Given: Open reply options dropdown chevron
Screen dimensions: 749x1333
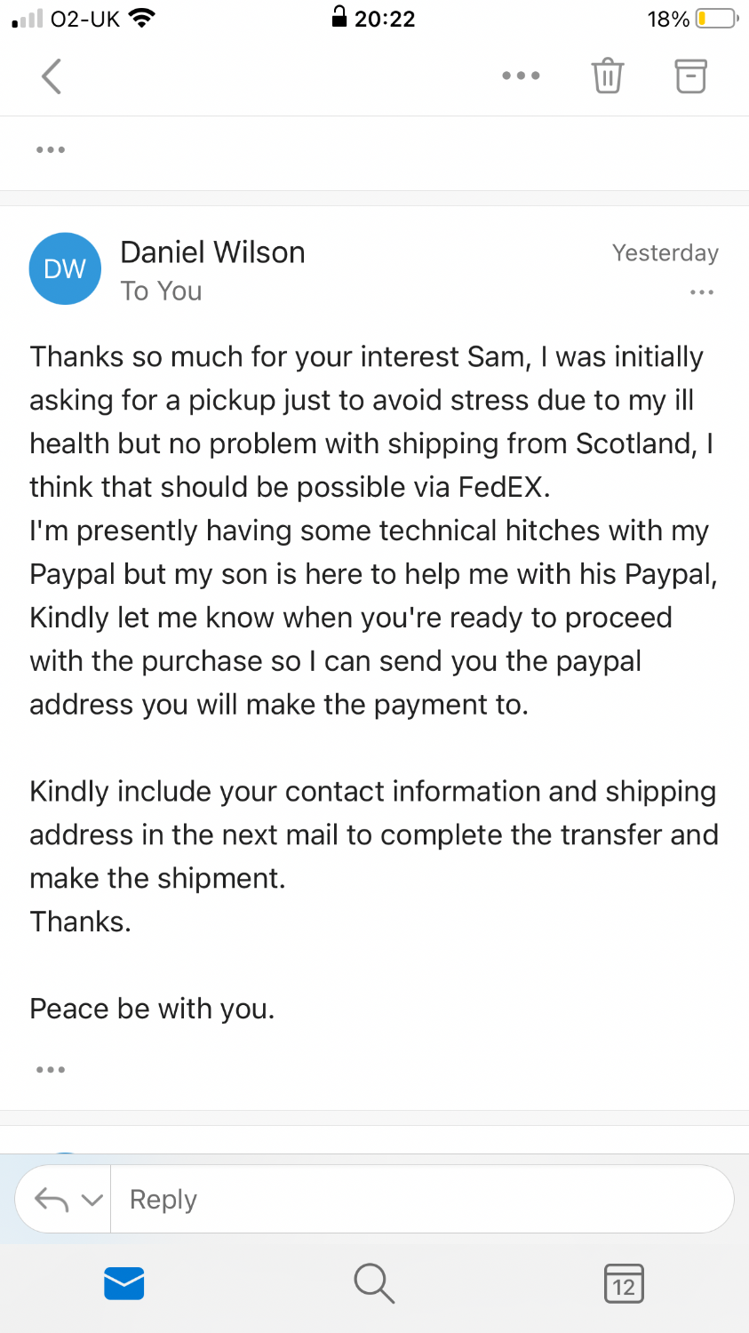Looking at the screenshot, I should [x=92, y=1200].
